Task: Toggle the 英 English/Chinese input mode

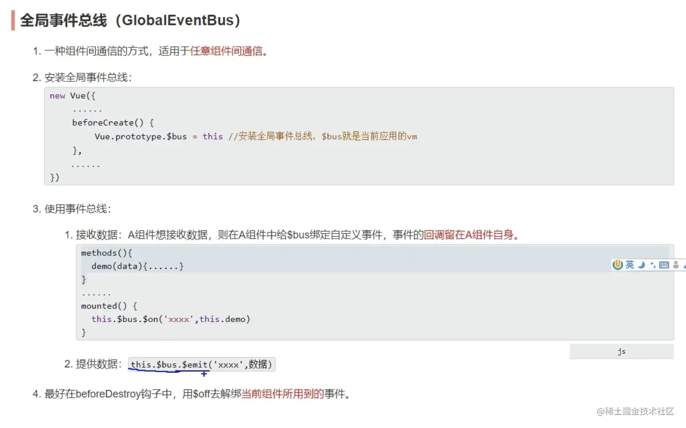Action: pos(630,265)
